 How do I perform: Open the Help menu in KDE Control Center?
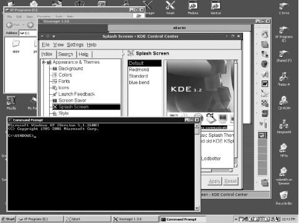click(91, 45)
